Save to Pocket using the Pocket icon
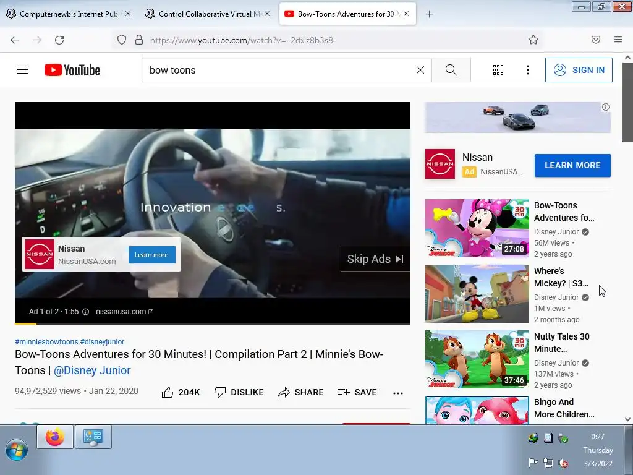The height and width of the screenshot is (475, 633). tap(596, 40)
